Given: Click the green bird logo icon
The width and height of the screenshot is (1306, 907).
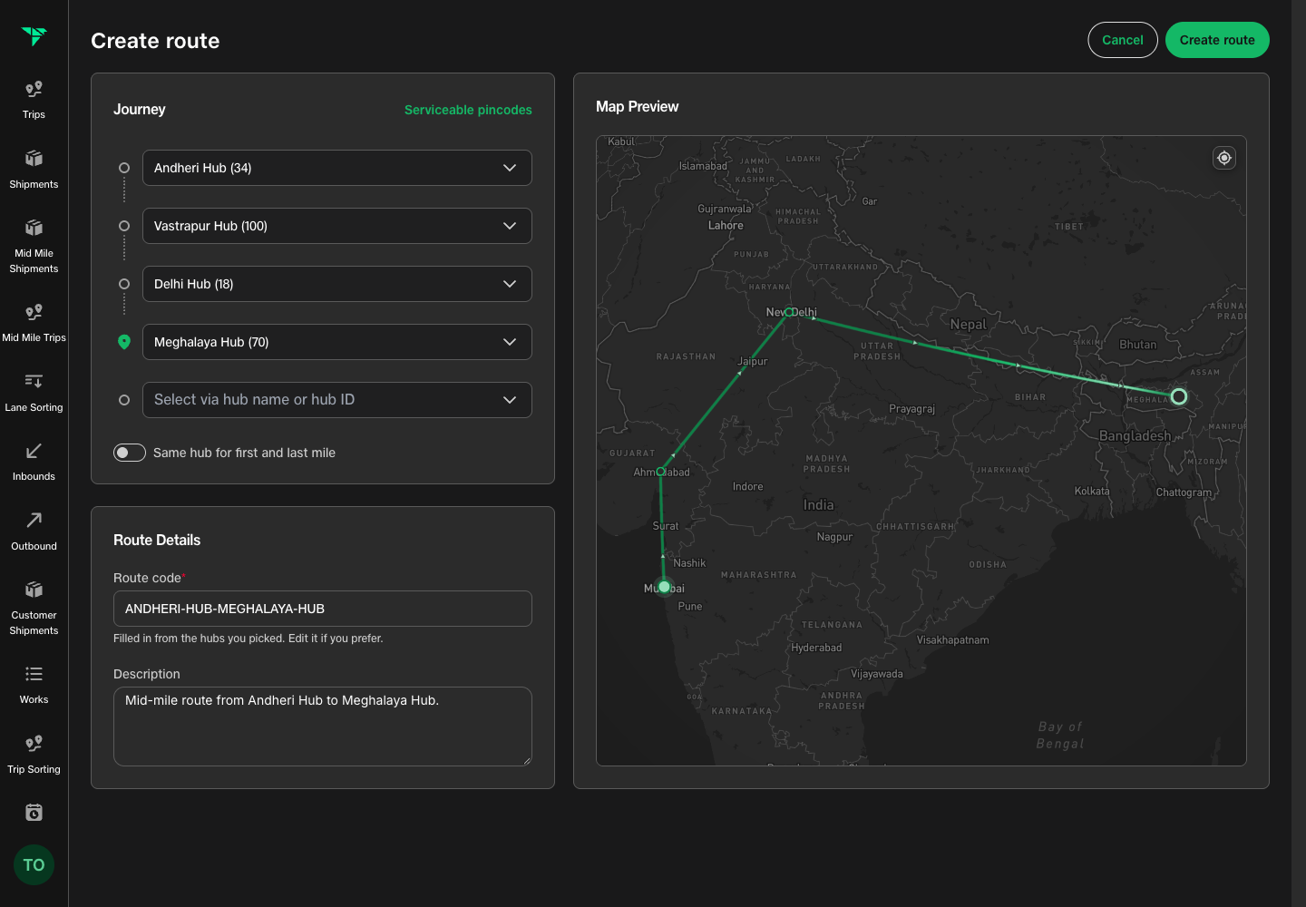Looking at the screenshot, I should point(34,36).
